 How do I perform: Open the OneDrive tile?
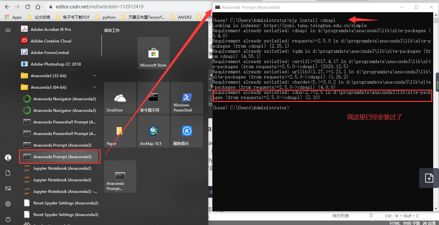click(120, 98)
